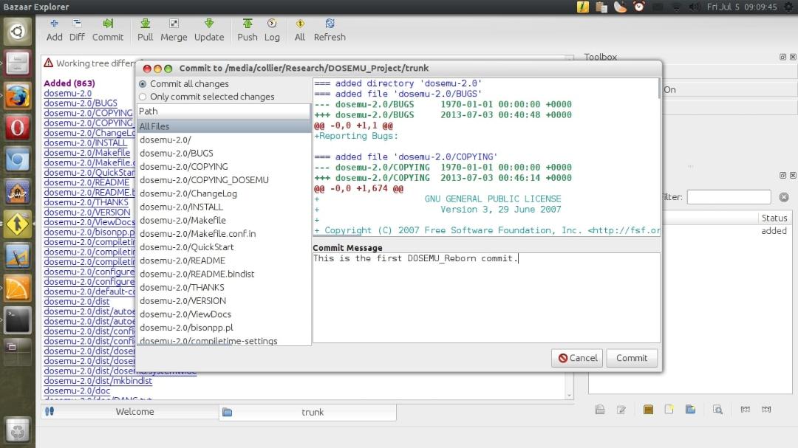Open Opera browser from the launcher

17,128
